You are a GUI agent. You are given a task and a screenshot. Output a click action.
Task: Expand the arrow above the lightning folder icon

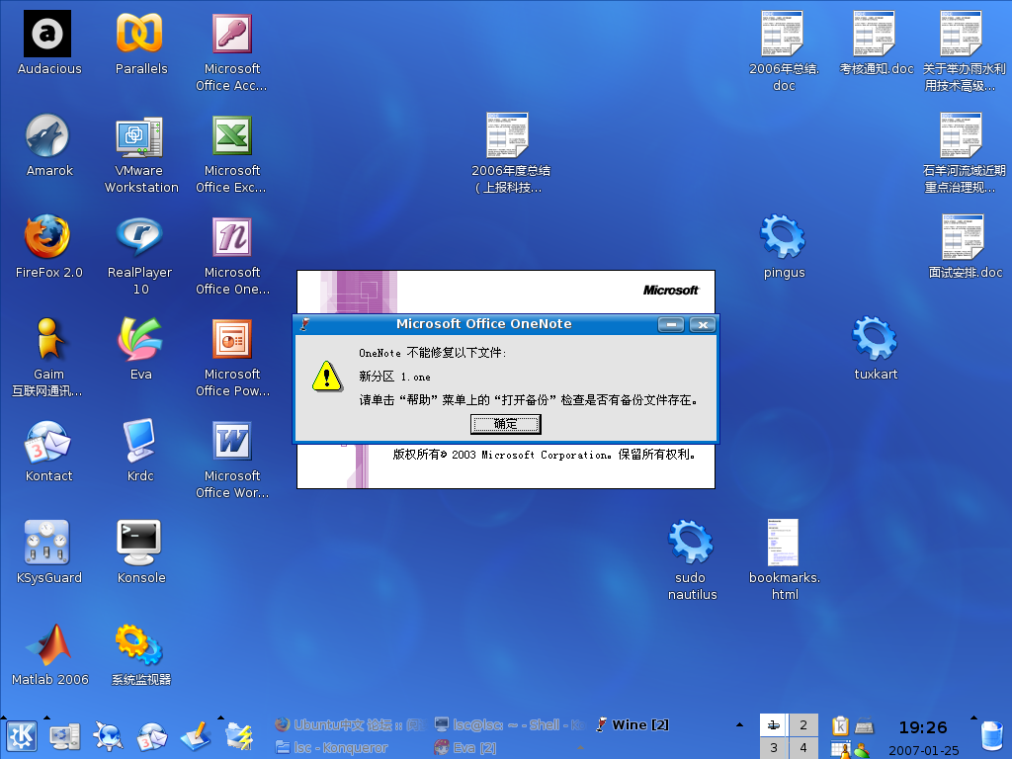click(220, 717)
